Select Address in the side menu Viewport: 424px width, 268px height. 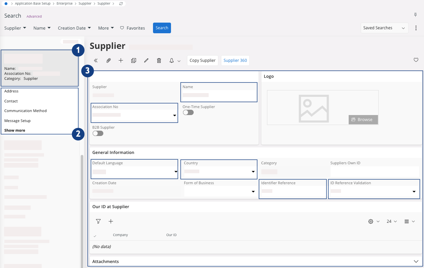11,91
